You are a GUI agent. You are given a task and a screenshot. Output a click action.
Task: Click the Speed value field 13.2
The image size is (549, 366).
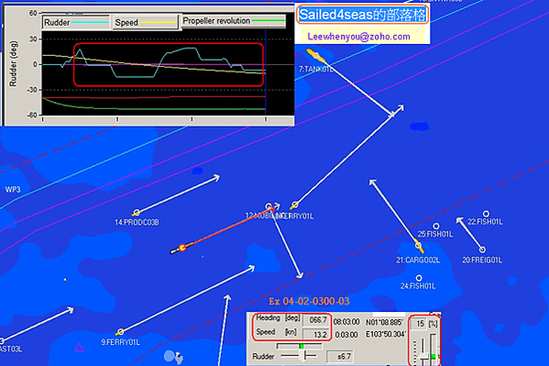coord(316,334)
